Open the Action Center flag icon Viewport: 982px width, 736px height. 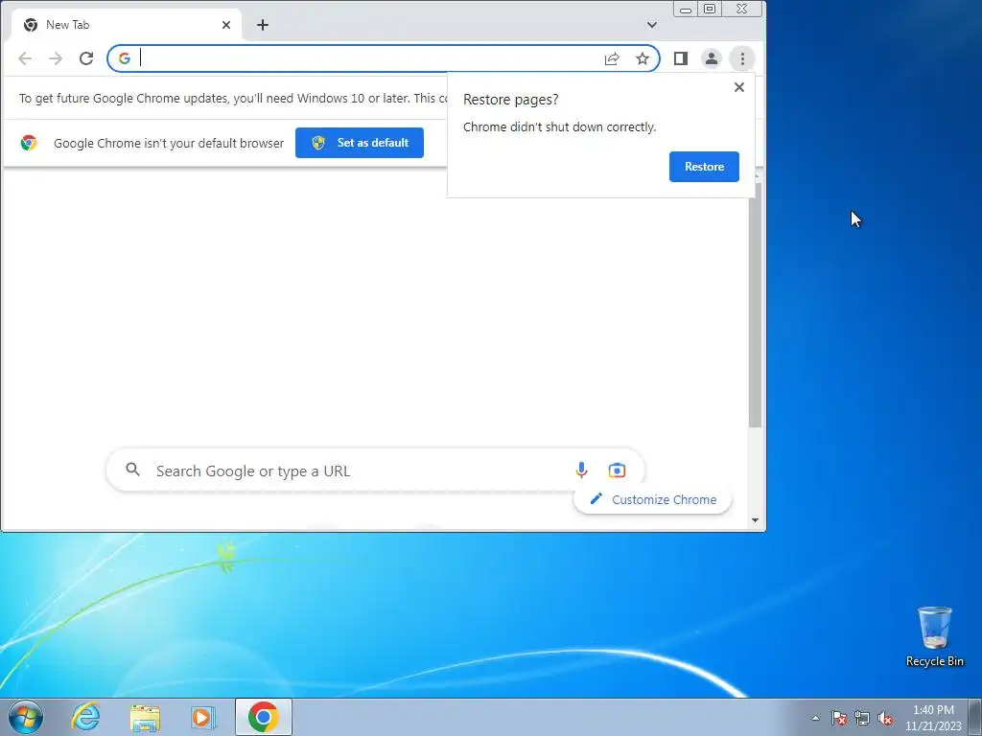pyautogui.click(x=838, y=718)
